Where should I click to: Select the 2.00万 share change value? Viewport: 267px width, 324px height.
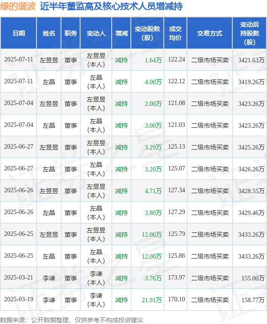[153, 104]
